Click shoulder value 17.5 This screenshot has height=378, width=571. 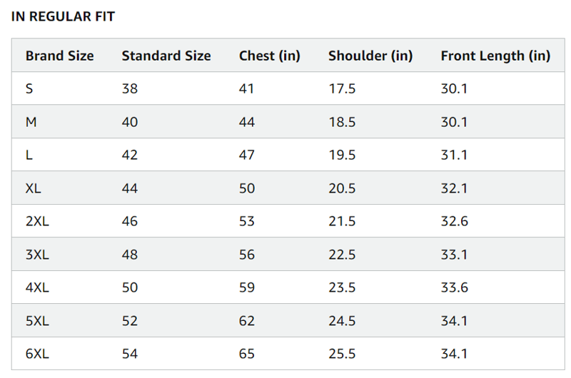click(x=342, y=89)
